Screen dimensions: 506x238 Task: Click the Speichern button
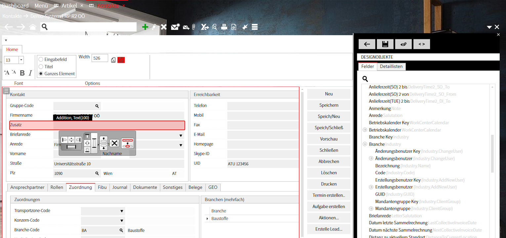tap(328, 105)
